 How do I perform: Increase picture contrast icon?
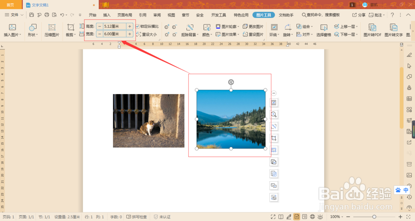pos(167,27)
